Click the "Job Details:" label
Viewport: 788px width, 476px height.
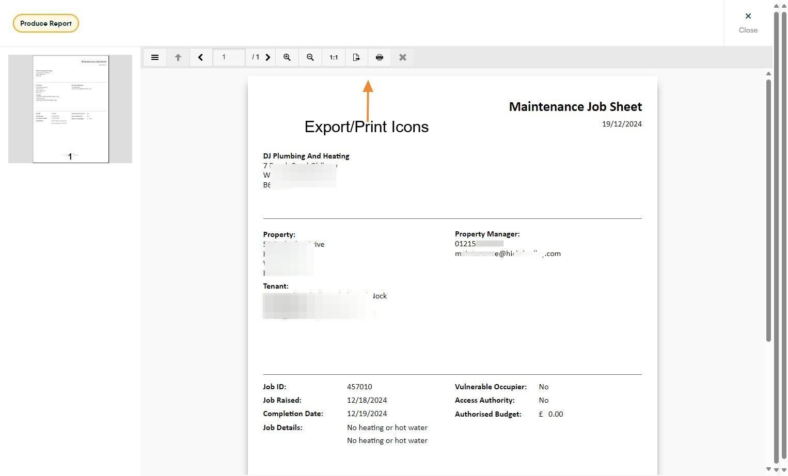coord(282,427)
